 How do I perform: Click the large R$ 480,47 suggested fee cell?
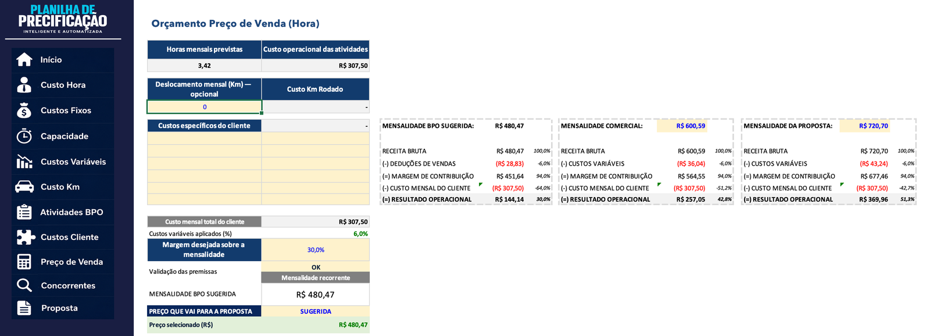coord(316,295)
